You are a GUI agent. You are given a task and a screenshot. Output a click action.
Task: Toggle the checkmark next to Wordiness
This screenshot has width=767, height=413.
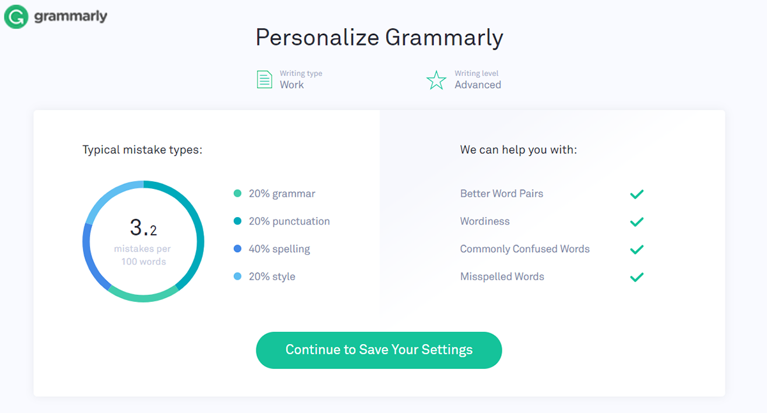[x=637, y=222]
